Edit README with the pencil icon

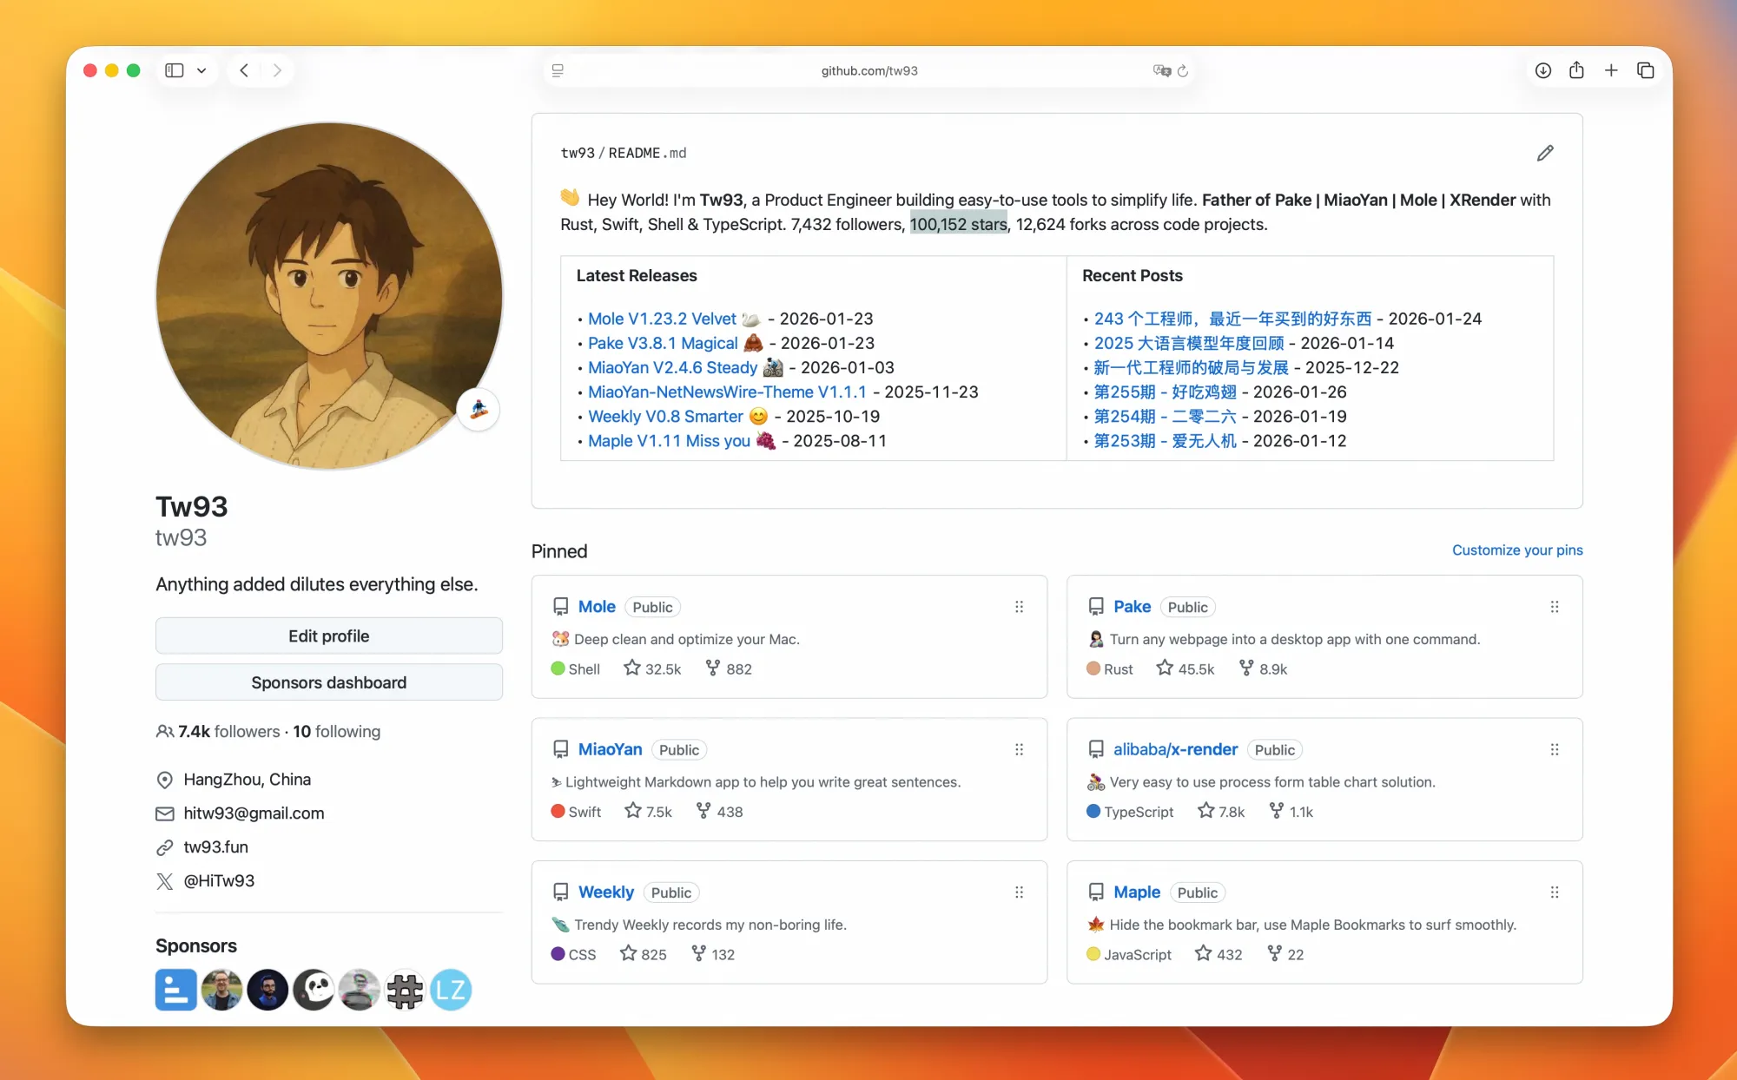click(x=1544, y=153)
